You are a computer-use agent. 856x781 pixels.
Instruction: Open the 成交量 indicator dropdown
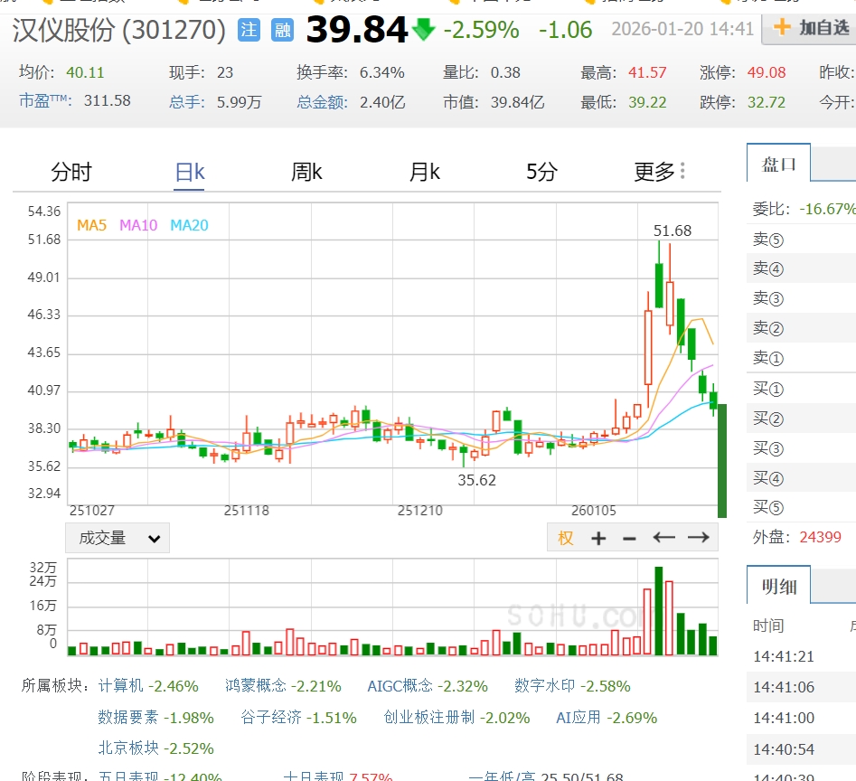click(x=118, y=538)
